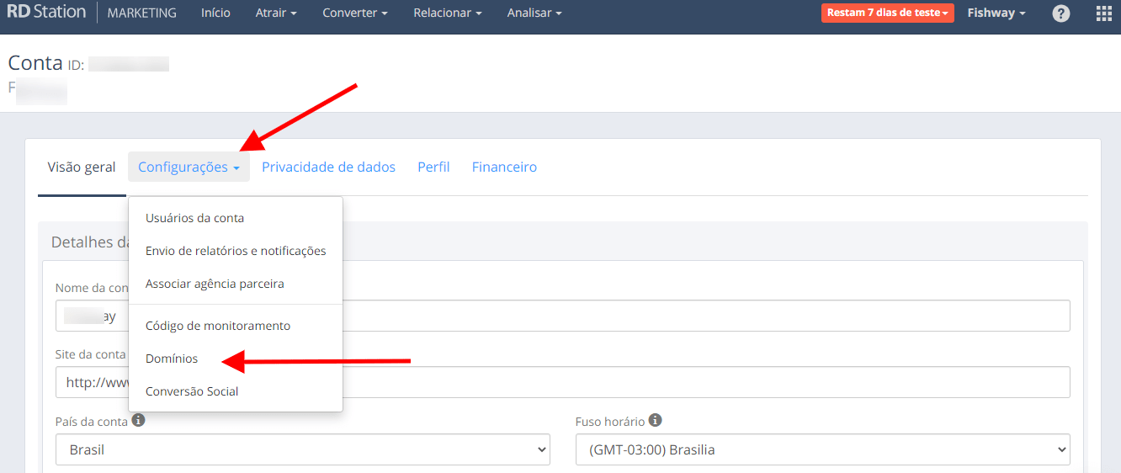Screen dimensions: 1121x473
Task: Click Conversão Social menu entry
Action: coord(192,391)
